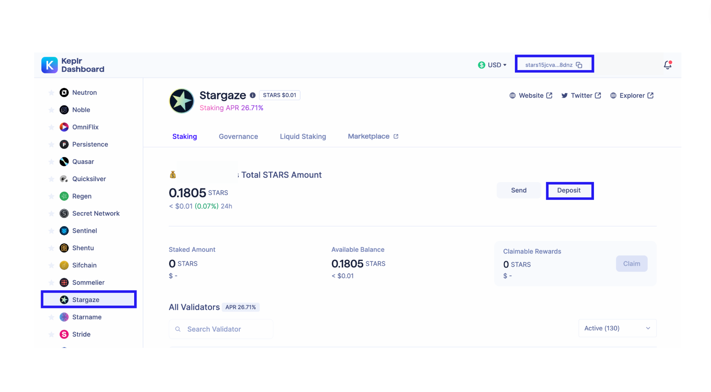Click the stars15jcva...8dnz wallet address
This screenshot has height=392, width=711.
click(549, 65)
